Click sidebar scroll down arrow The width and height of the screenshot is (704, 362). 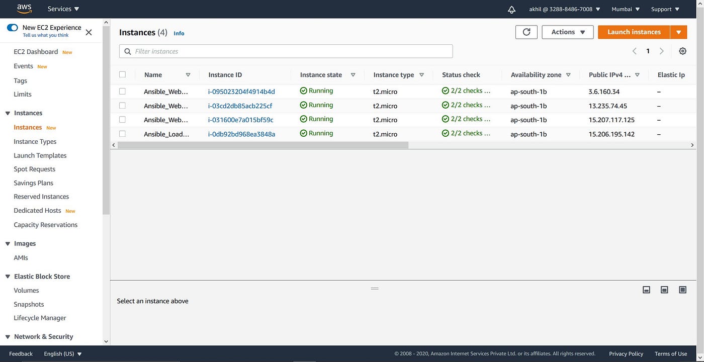(x=106, y=341)
